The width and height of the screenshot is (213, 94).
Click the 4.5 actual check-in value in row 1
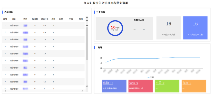point(45,25)
